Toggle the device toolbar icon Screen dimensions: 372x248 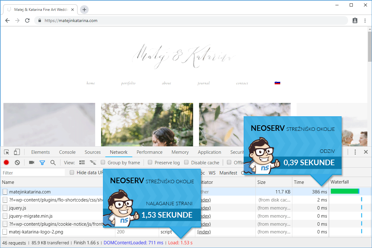coord(17,152)
